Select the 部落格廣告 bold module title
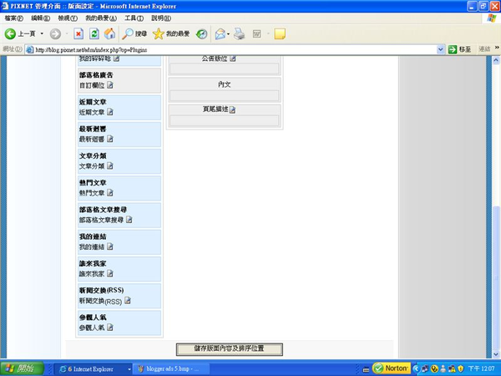501x376 pixels. (x=96, y=75)
